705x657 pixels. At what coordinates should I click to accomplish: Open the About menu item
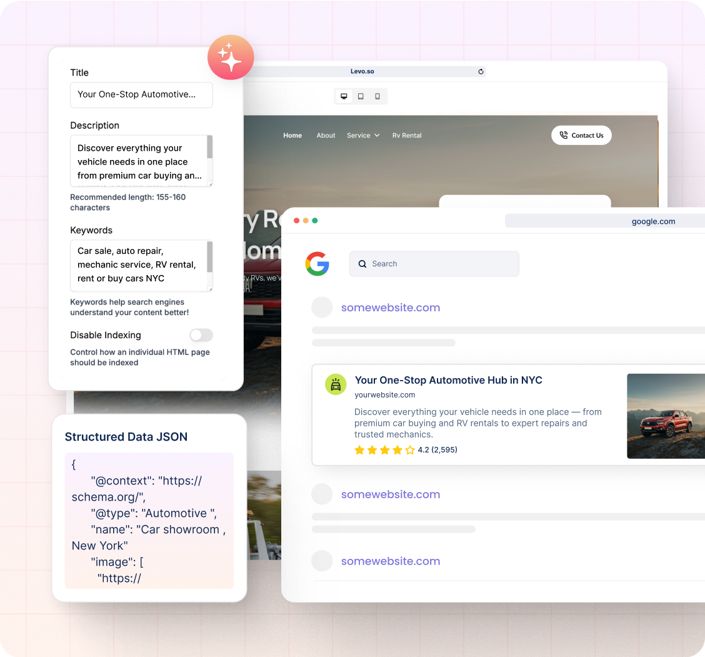point(326,136)
